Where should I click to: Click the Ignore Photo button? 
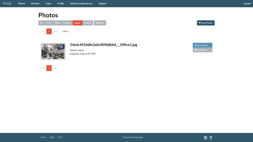pos(202,45)
